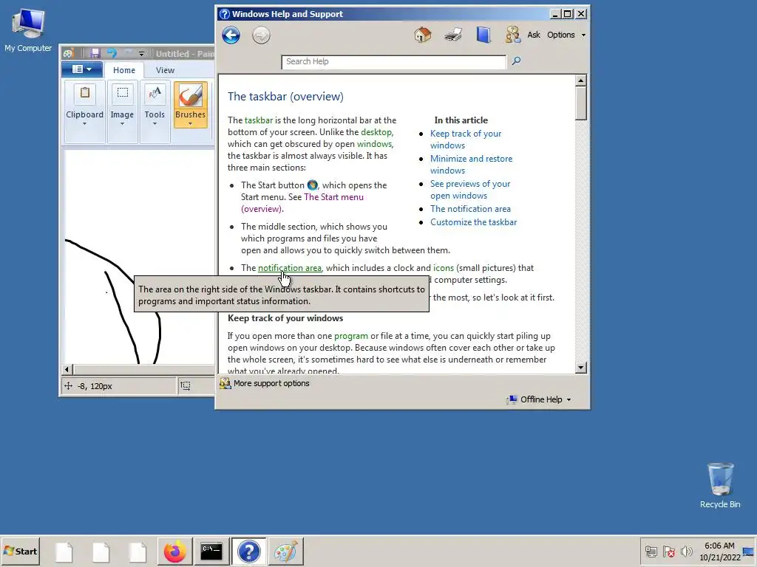Open Customize Quick Access Toolbar dropdown
Screen dimensions: 757x567
pos(141,53)
